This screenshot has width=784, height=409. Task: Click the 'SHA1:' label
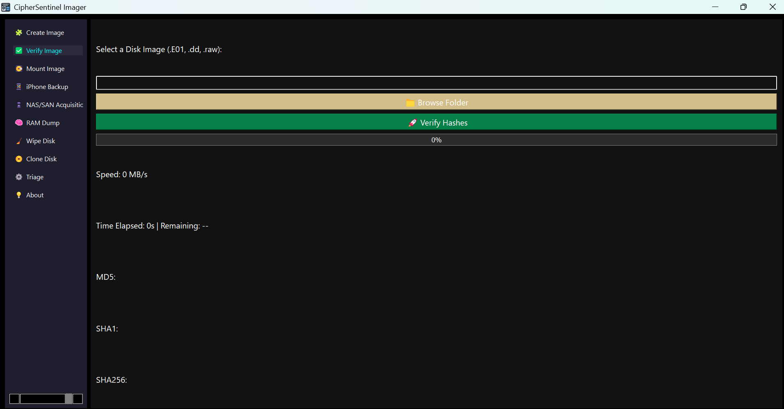coord(107,329)
